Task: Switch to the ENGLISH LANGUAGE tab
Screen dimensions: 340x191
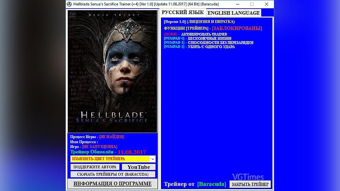Action: (233, 13)
